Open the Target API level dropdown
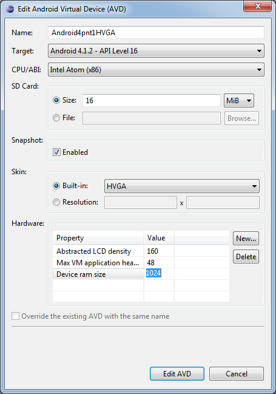The image size is (276, 394). coord(156,51)
